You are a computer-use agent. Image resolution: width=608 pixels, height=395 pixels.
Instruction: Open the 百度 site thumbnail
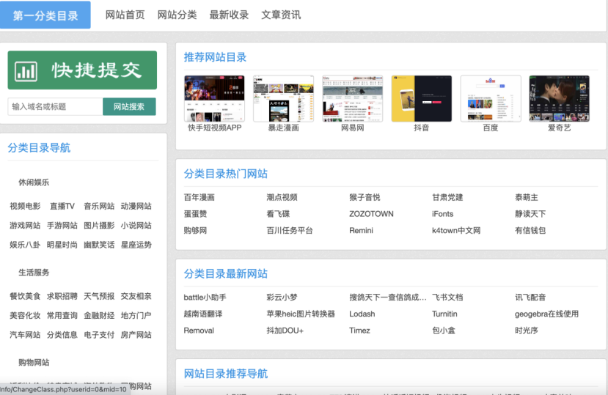[491, 98]
